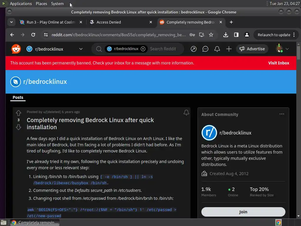The image size is (301, 226).
Task: Toggle Chrome side panel icon
Action: (236, 35)
